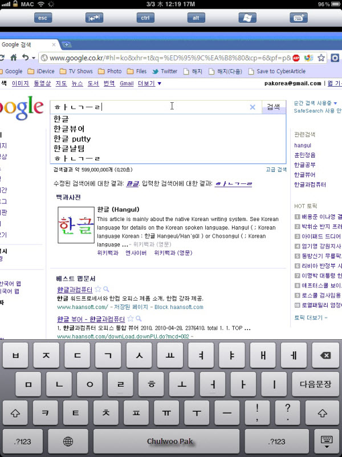Viewport: 342px width, 457px height.
Task: Tap the ㅡ vowel key
Action: 227,413
